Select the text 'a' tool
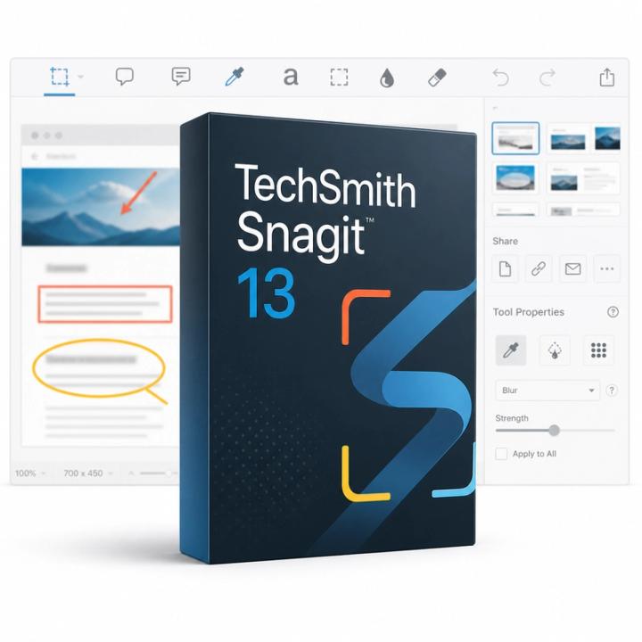The width and height of the screenshot is (642, 642). click(291, 77)
